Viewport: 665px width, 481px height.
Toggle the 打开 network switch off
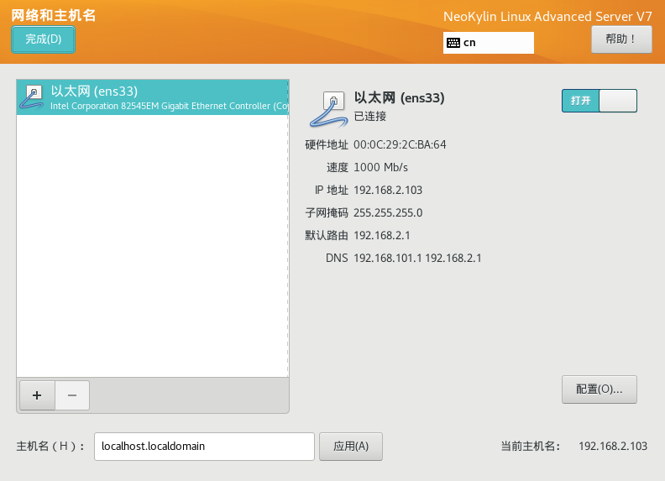[x=600, y=101]
